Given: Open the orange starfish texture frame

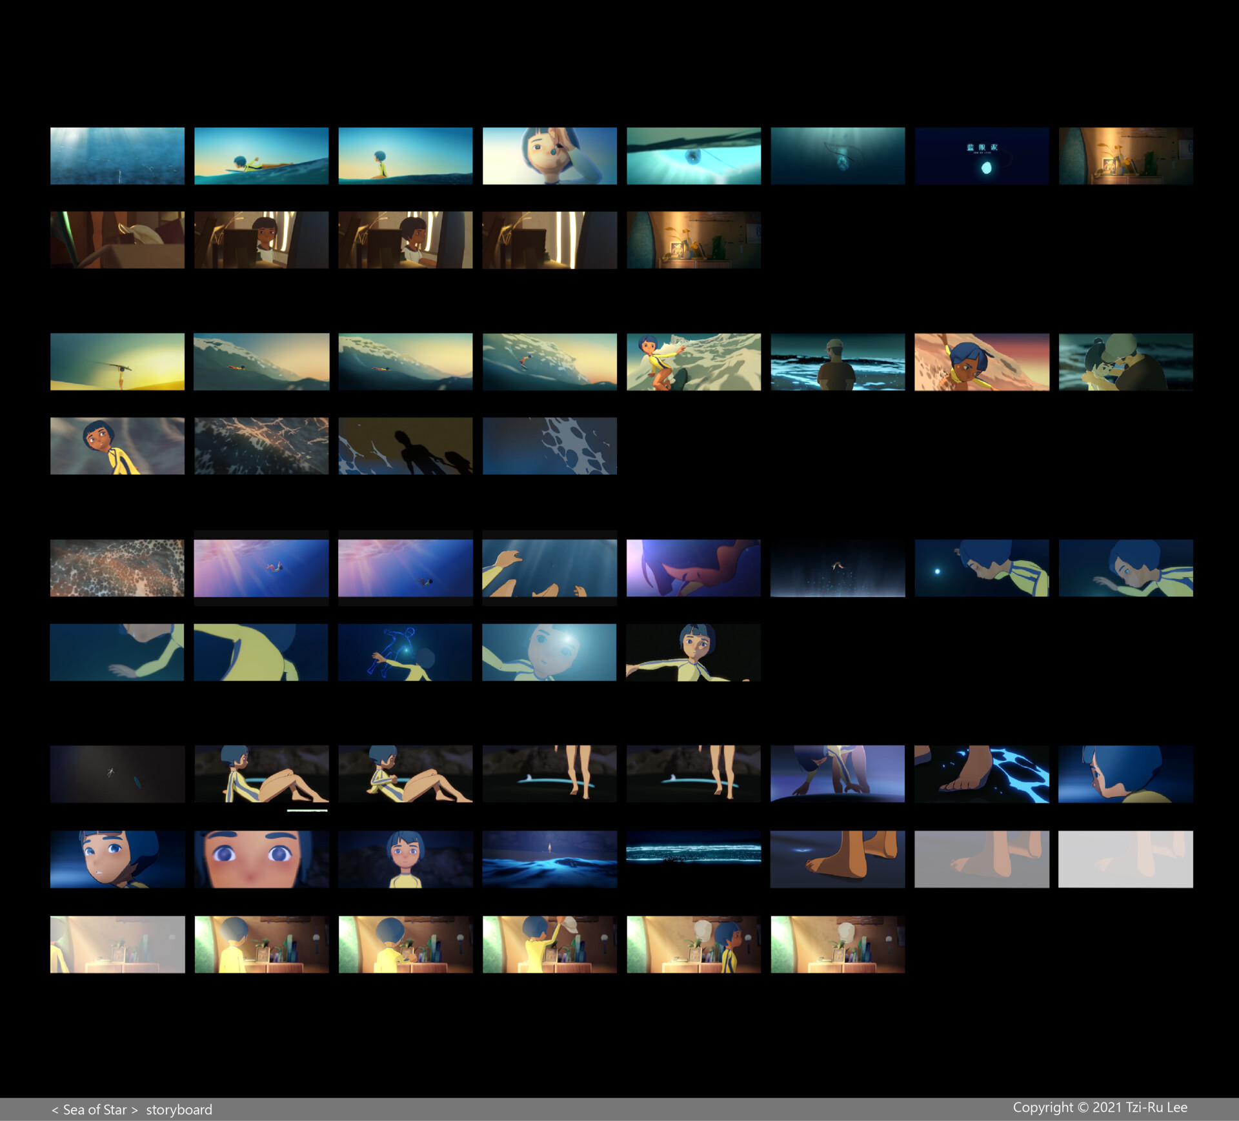Looking at the screenshot, I should click(117, 568).
